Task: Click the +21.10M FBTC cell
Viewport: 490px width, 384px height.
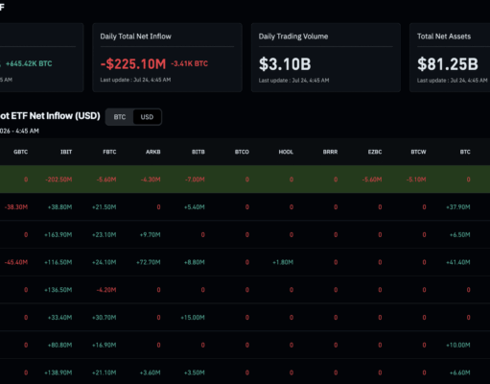Action: click(x=105, y=372)
